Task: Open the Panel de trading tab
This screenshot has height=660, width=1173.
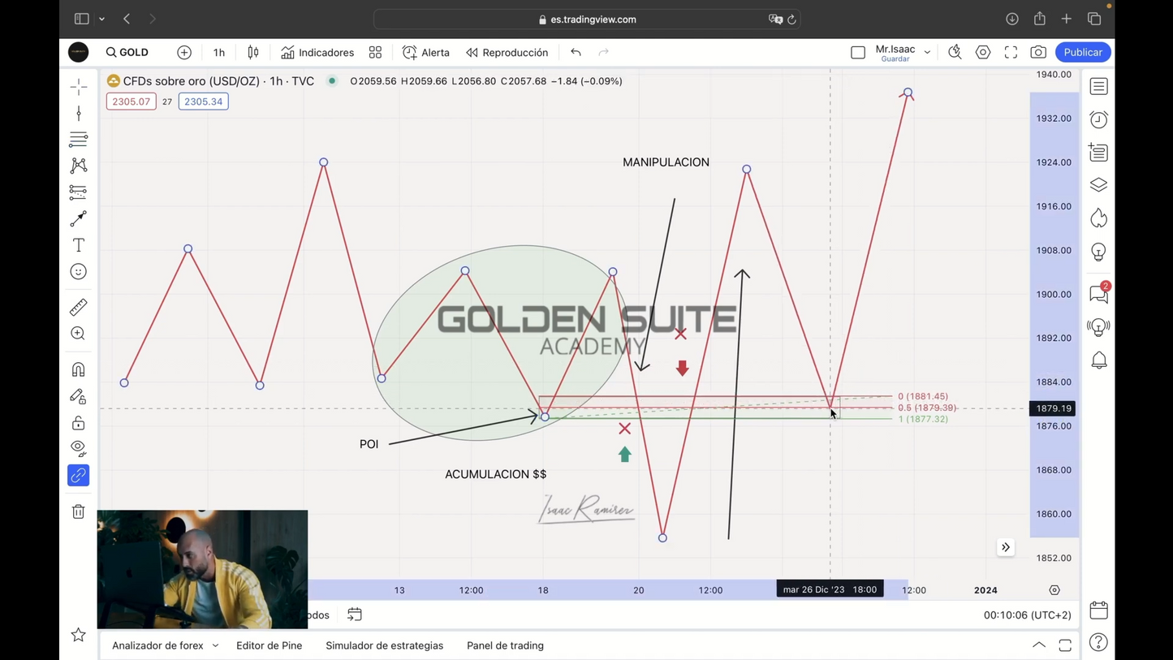Action: [505, 645]
